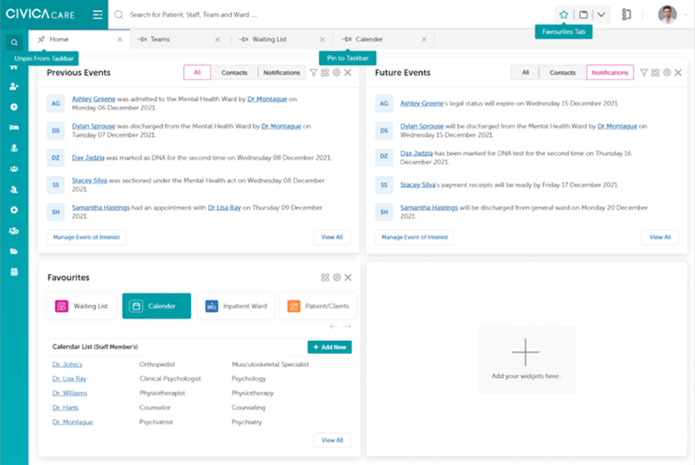The height and width of the screenshot is (465, 695).
Task: Switch to the Waiting List tab
Action: click(x=269, y=40)
